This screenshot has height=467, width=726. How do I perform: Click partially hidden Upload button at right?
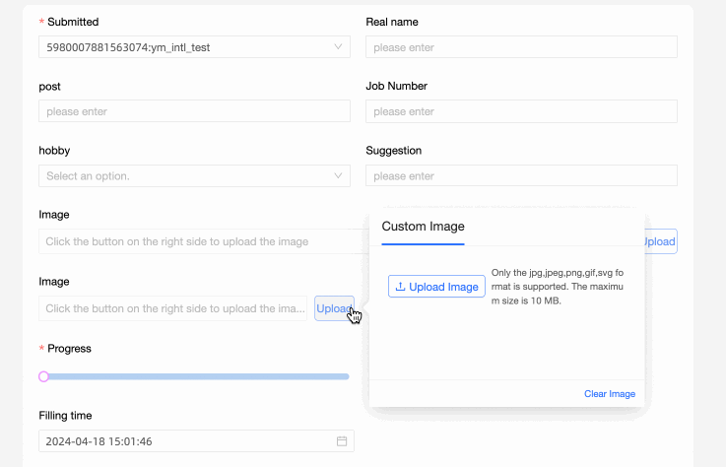pos(659,241)
